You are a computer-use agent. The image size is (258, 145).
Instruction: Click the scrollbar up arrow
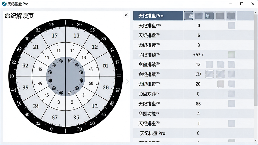point(256,13)
